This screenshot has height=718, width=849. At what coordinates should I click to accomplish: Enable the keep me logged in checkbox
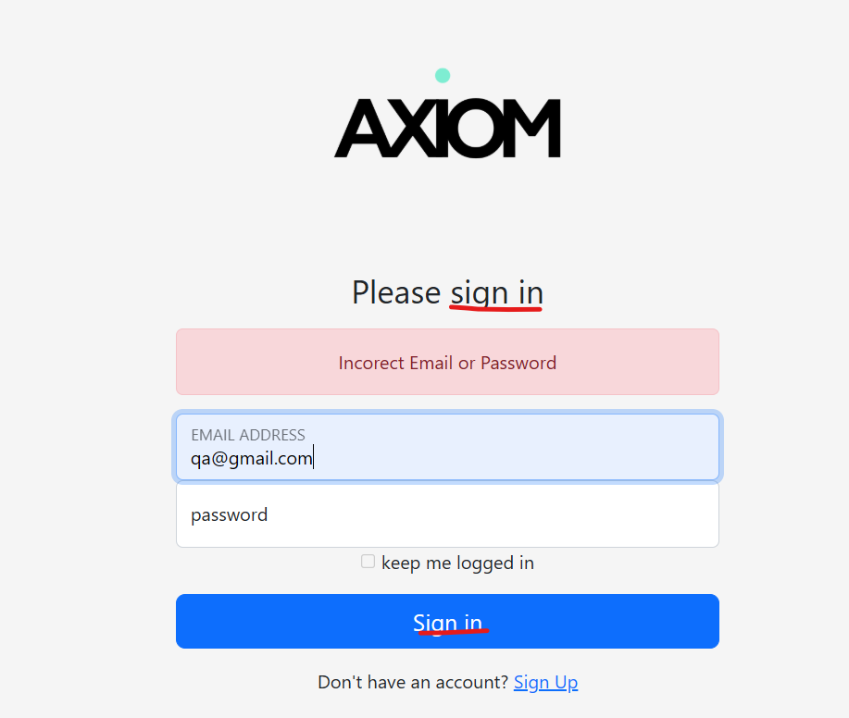point(368,562)
